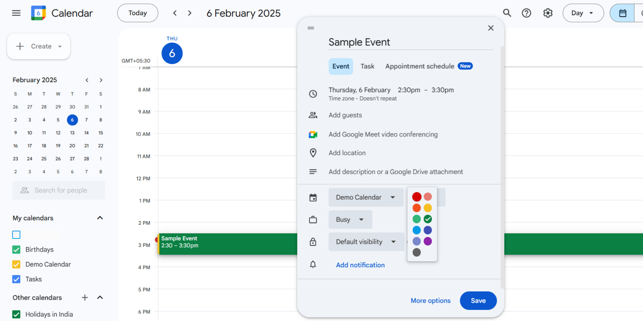
Task: Open the Support help icon
Action: (526, 13)
